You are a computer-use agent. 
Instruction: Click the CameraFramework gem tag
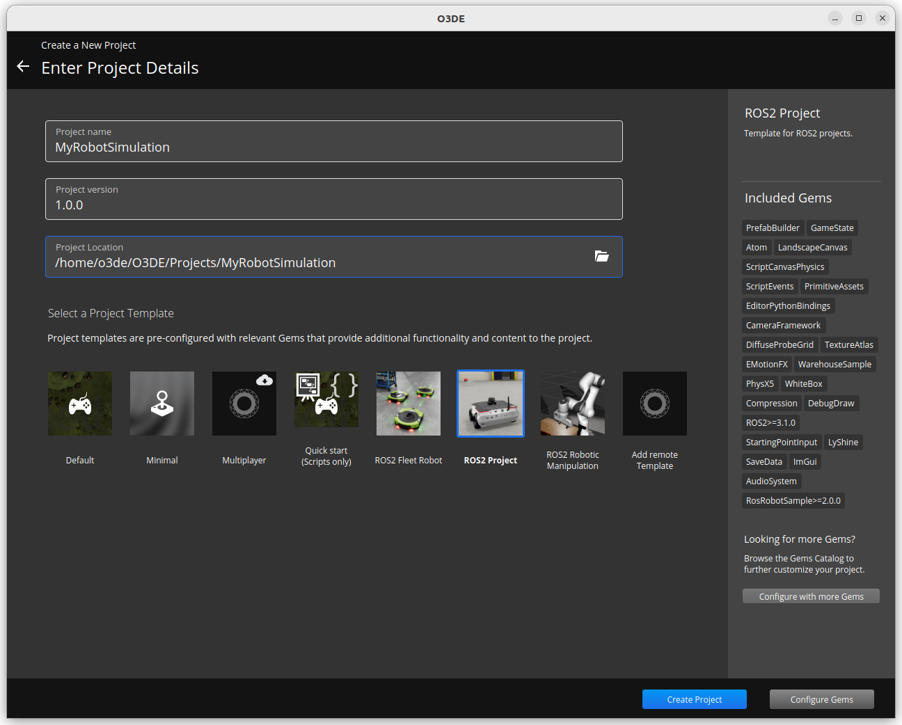[x=784, y=325]
